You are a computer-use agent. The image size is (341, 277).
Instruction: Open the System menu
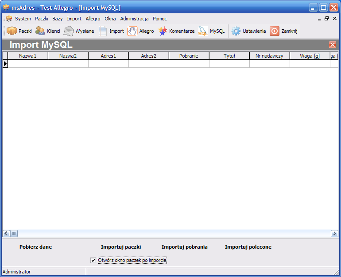coord(23,19)
